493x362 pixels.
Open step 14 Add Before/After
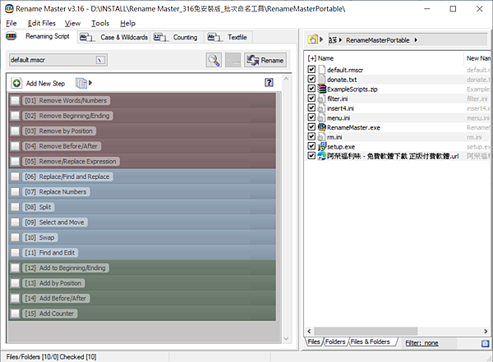point(56,298)
